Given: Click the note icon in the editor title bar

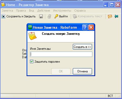Looking at the screenshot, I should click(3, 4).
